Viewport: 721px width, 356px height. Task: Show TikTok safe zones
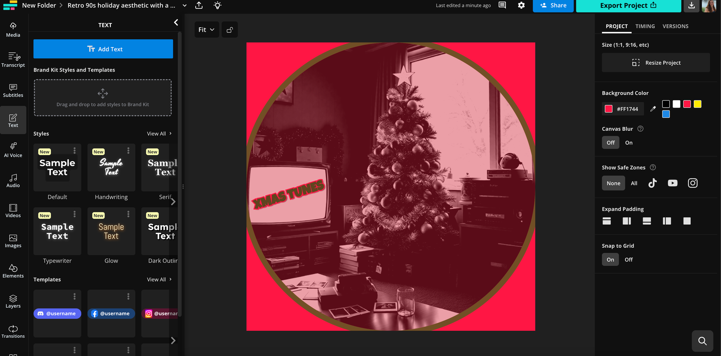(x=653, y=183)
